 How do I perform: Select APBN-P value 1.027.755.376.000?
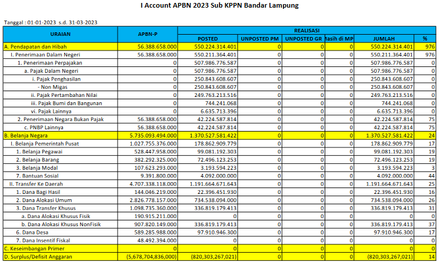point(153,144)
